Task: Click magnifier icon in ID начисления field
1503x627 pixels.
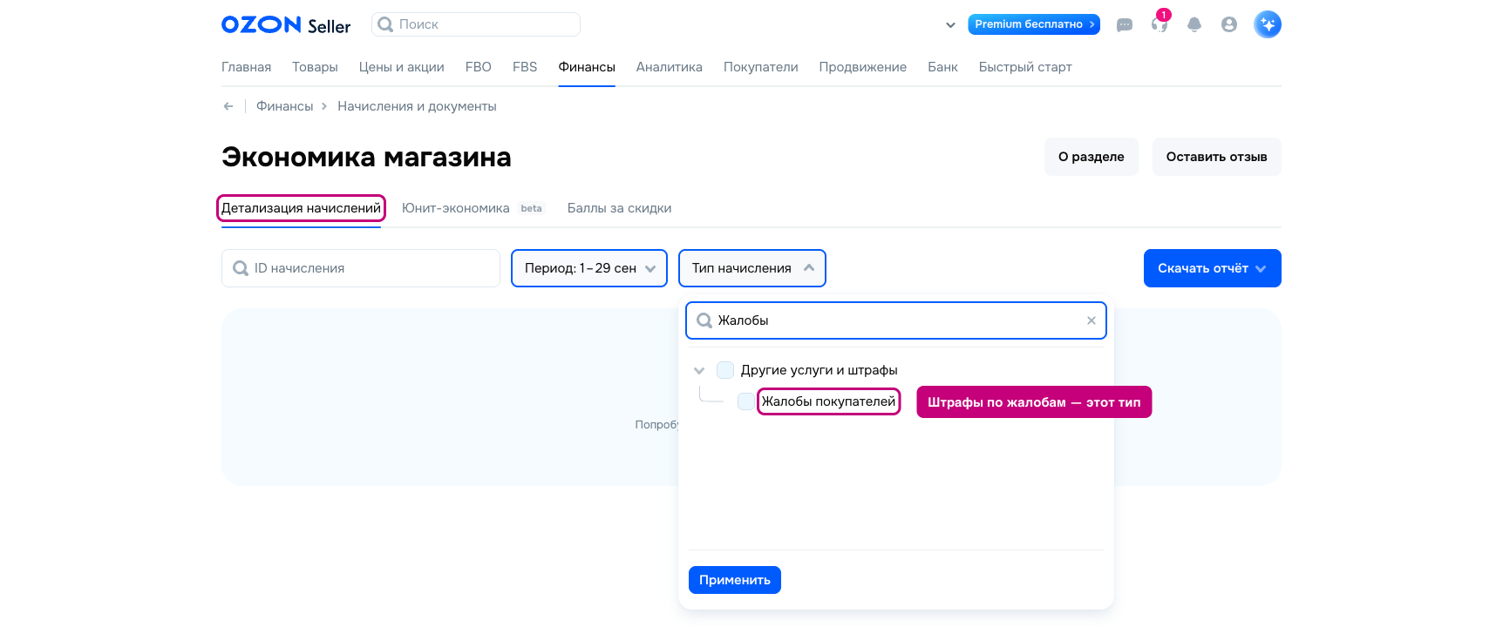Action: point(241,268)
